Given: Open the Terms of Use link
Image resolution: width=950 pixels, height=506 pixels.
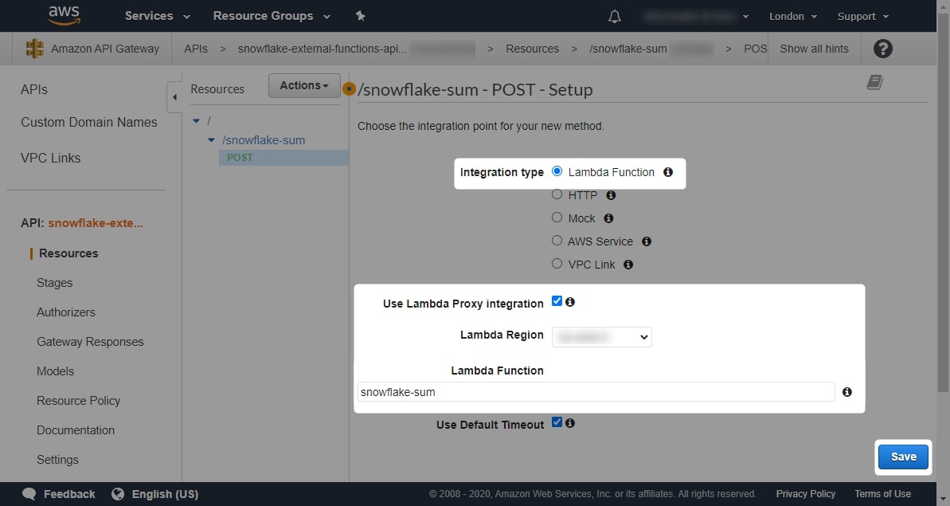Looking at the screenshot, I should click(883, 494).
